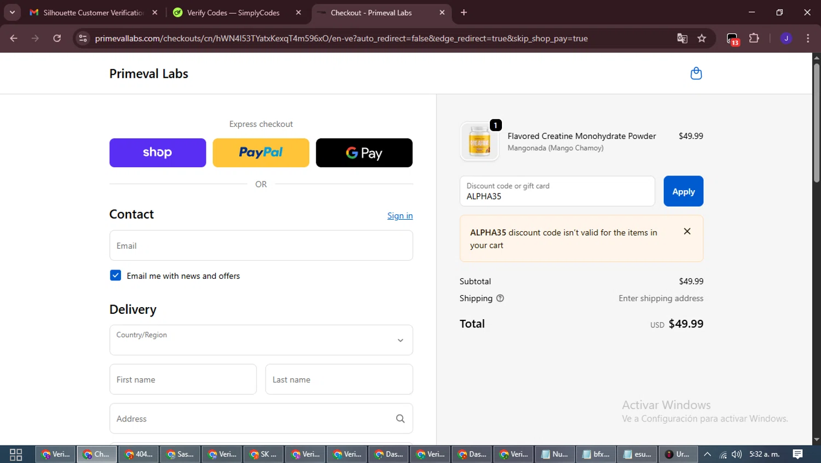Open the Nu notepad taskbar item
The height and width of the screenshot is (463, 821).
(x=554, y=454)
